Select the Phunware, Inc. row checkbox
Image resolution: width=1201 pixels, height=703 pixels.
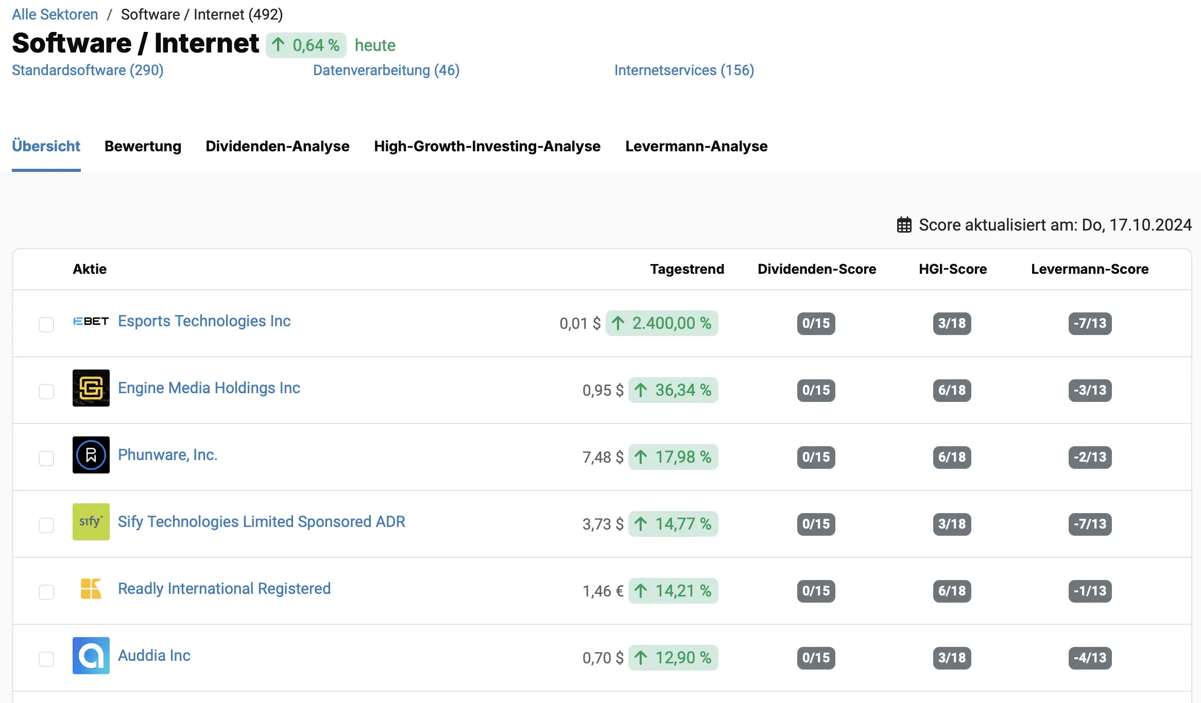(46, 459)
